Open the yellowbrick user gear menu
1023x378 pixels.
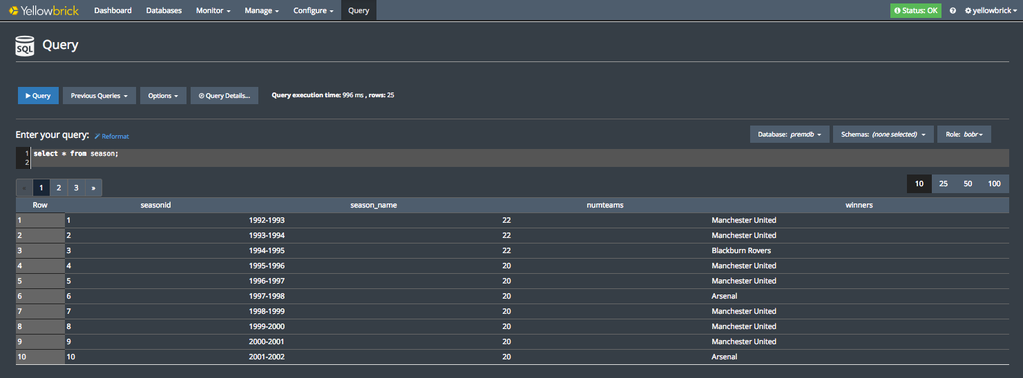click(991, 11)
